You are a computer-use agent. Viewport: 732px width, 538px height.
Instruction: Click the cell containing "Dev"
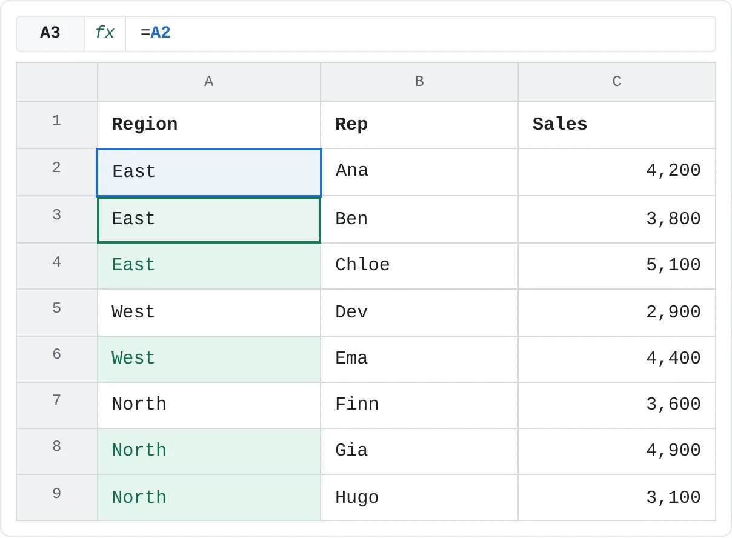click(419, 313)
